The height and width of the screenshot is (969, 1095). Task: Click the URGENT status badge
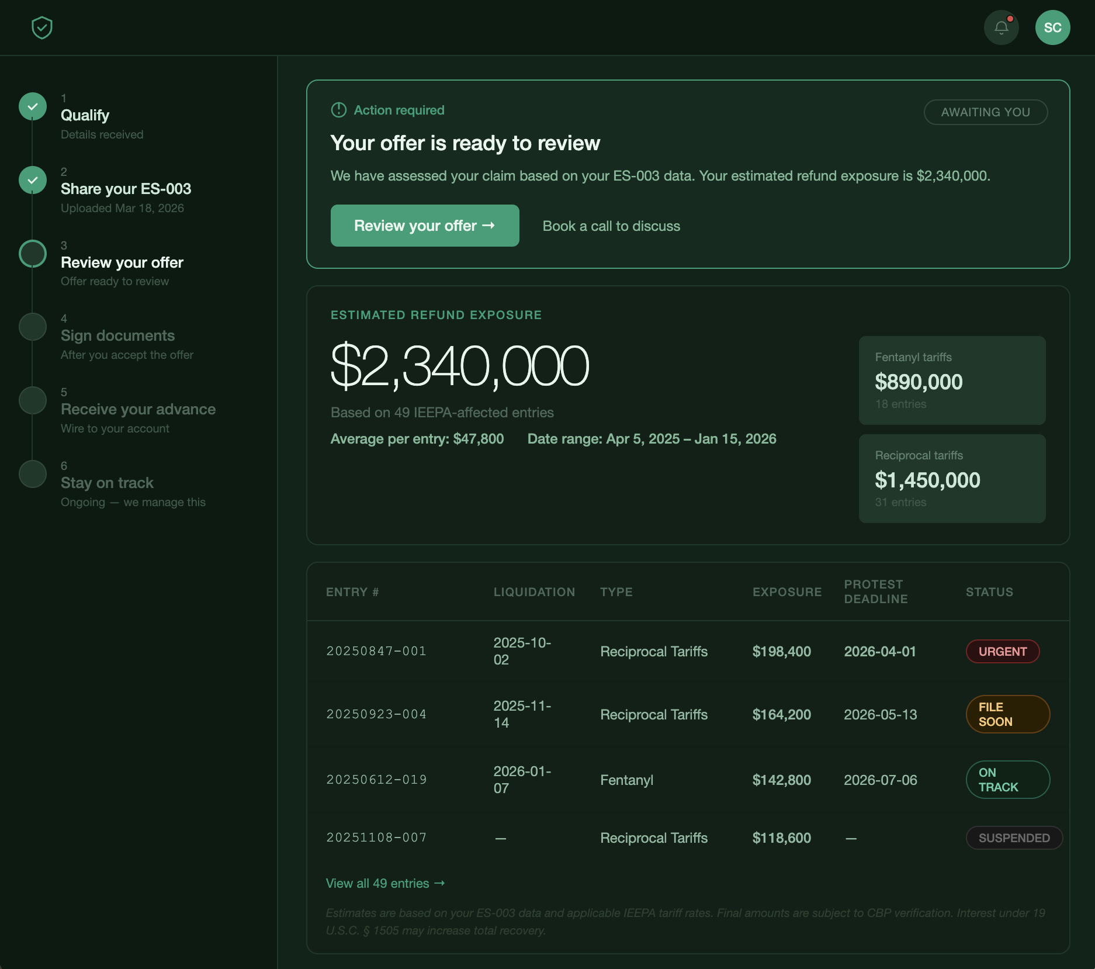[x=1002, y=652]
